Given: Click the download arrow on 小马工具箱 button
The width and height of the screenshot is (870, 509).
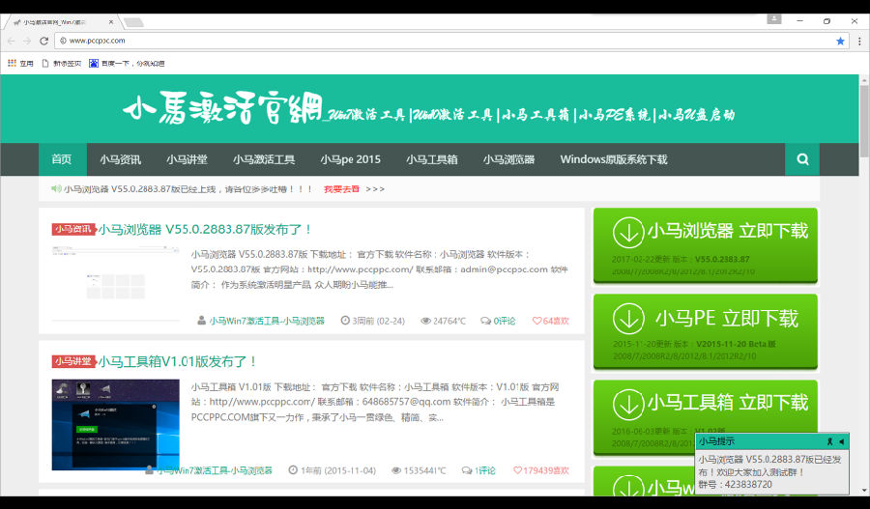Looking at the screenshot, I should (x=628, y=404).
